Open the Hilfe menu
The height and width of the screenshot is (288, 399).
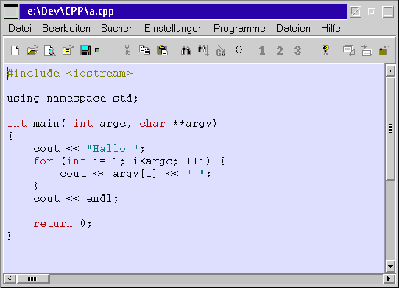[331, 28]
